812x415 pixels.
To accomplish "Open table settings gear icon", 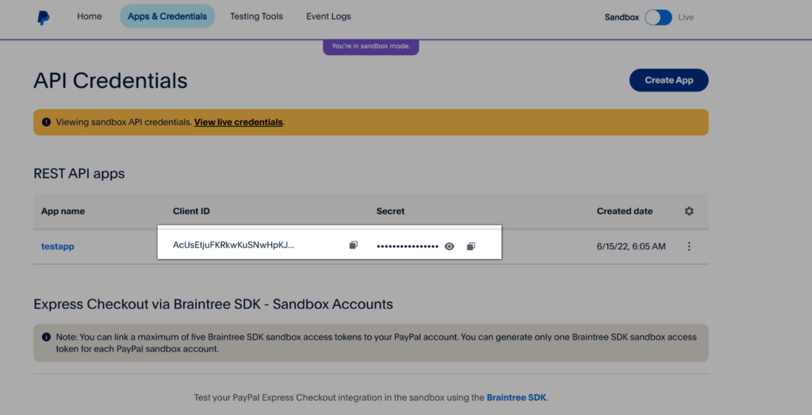I will point(688,211).
